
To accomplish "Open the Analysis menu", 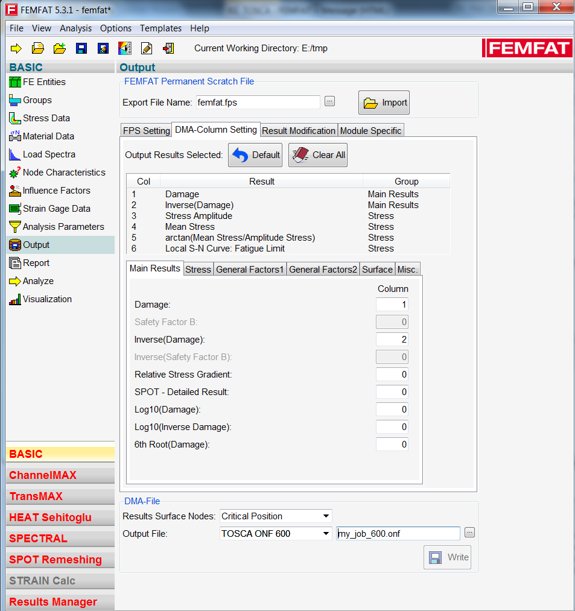I will pos(75,28).
